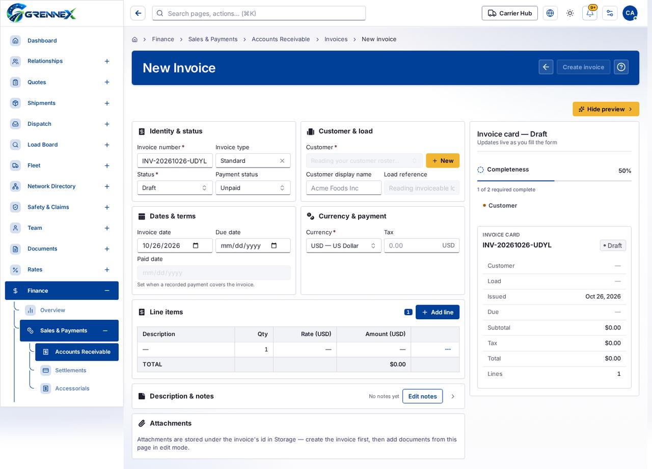The image size is (652, 469).
Task: Click the Qty cell showing 1
Action: point(254,349)
